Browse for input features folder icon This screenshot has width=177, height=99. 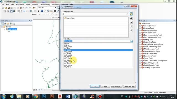tap(131, 14)
